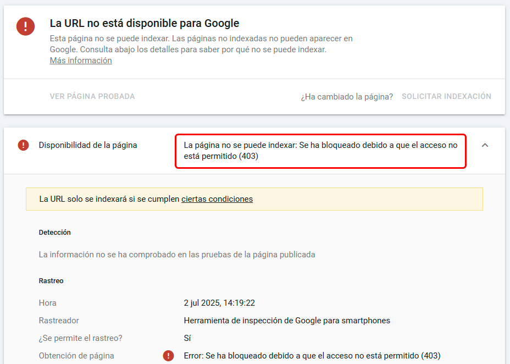Open the Más información link
This screenshot has height=364, width=510.
click(x=81, y=60)
